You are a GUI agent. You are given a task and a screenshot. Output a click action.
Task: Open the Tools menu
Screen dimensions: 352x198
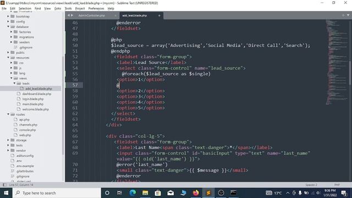(x=68, y=9)
